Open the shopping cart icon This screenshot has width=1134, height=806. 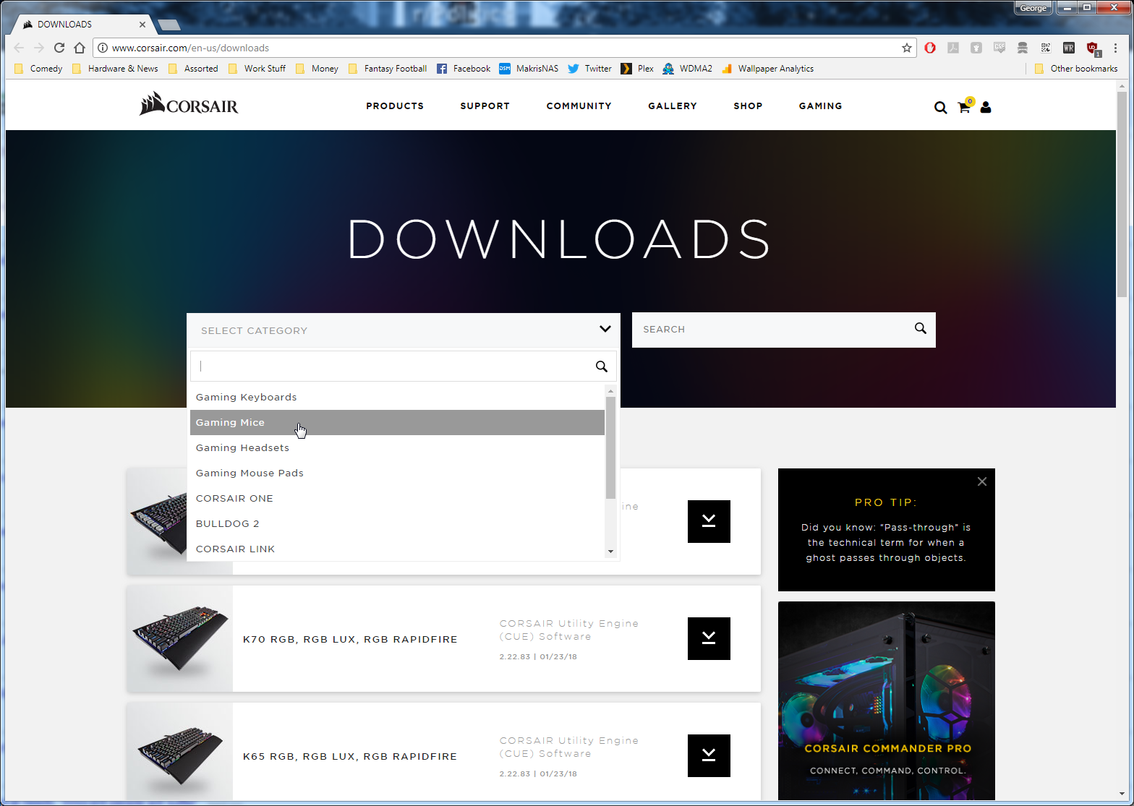coord(965,106)
